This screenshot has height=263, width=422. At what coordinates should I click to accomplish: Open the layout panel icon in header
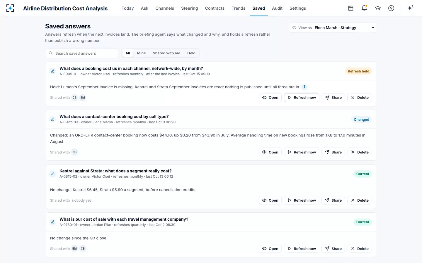pos(351,8)
